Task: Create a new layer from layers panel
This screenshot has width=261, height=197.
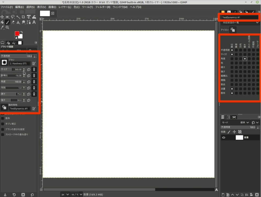Action: click(x=223, y=195)
